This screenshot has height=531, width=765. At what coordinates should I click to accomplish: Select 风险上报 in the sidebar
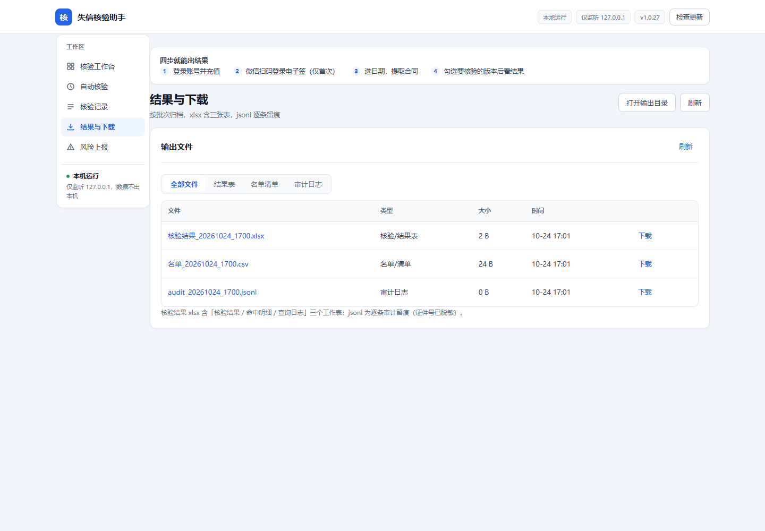(103, 147)
